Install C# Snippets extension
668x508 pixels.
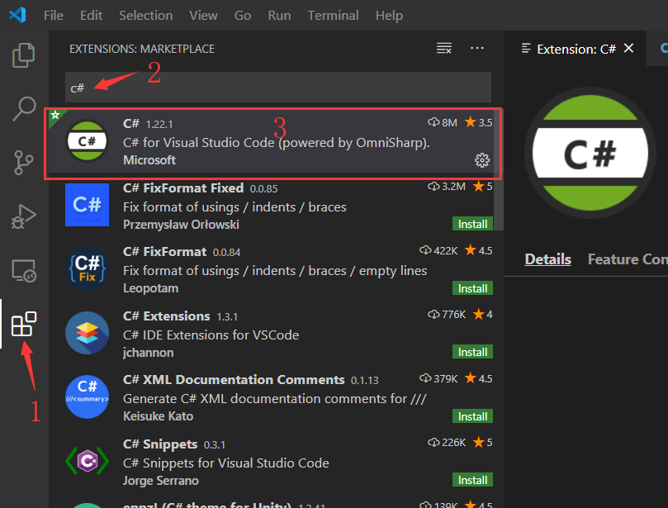point(472,480)
